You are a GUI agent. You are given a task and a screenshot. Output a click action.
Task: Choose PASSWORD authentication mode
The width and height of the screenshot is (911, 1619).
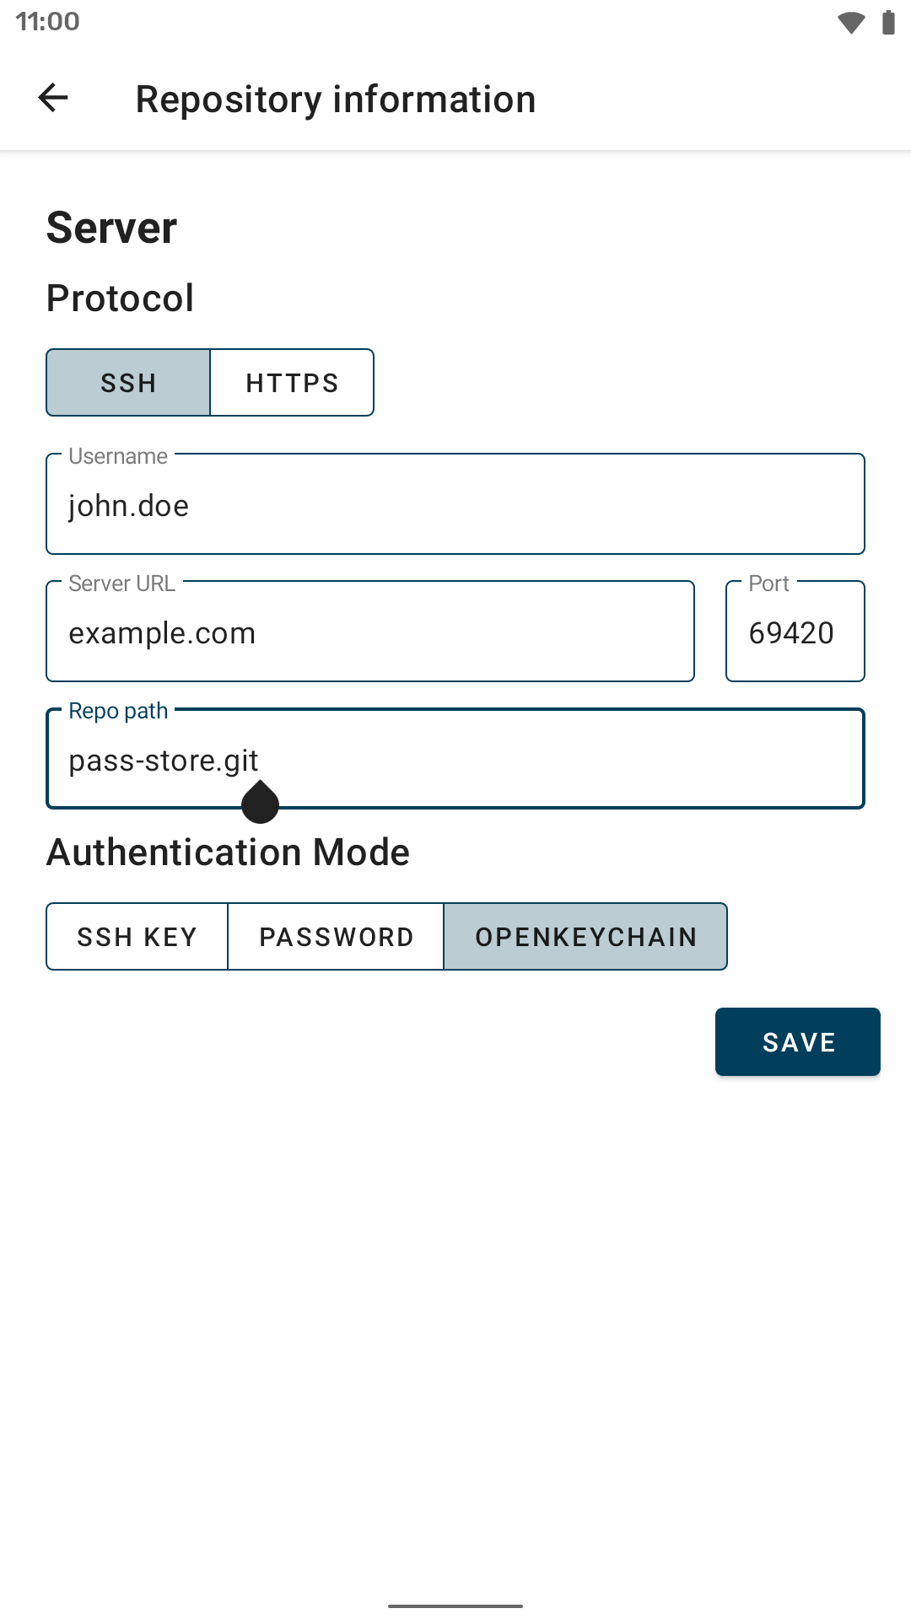click(x=336, y=937)
